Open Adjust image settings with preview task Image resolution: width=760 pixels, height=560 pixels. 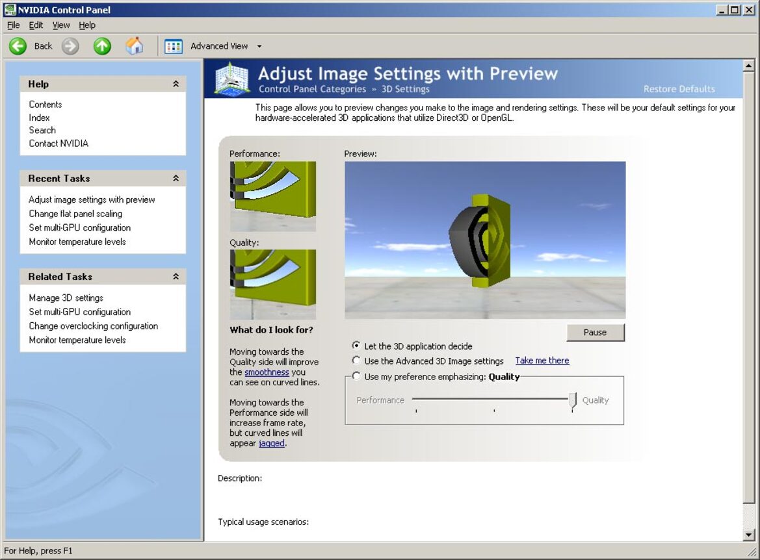click(92, 199)
